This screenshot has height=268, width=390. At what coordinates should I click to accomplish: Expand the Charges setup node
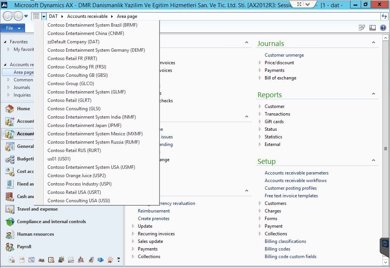click(x=260, y=211)
